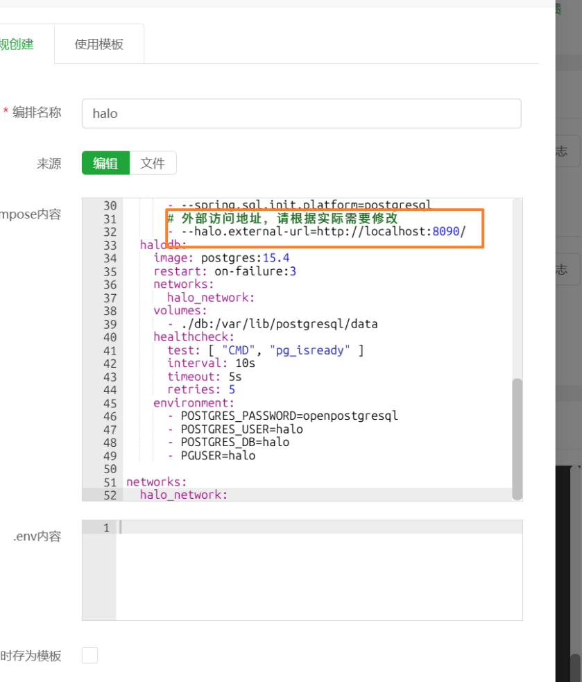Click the line 'test: [ "CMD", "pg_isready" ]'
The height and width of the screenshot is (682, 582).
[x=266, y=350]
